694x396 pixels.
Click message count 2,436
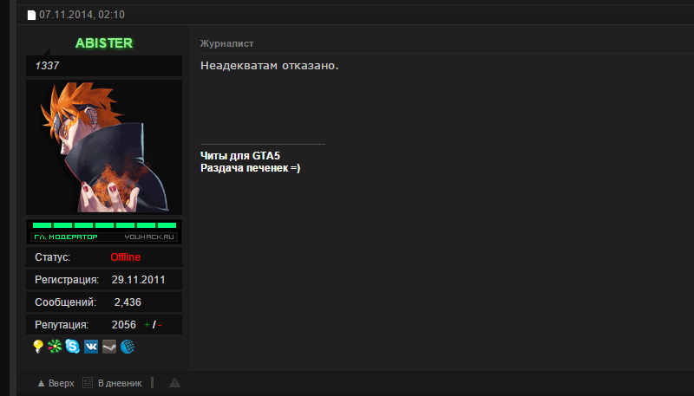(x=128, y=302)
